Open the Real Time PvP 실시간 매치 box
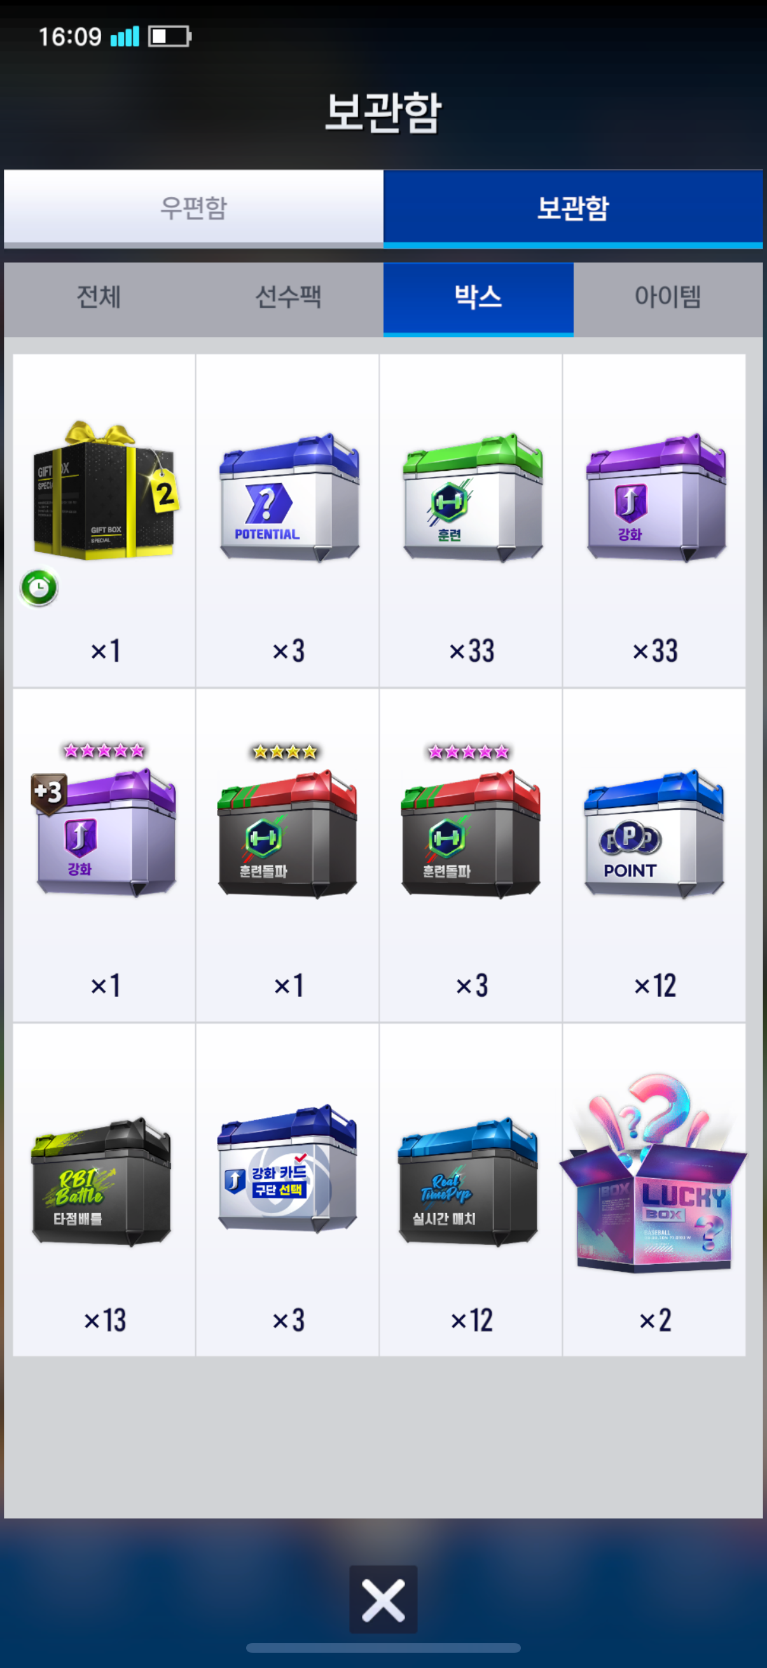 tap(471, 1190)
